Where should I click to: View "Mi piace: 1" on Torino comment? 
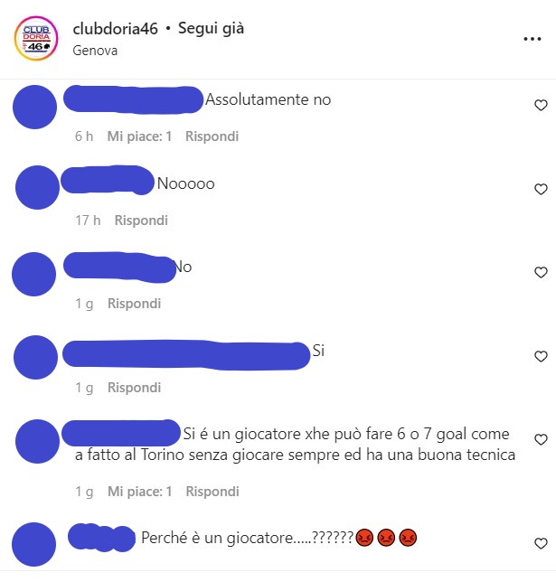[139, 492]
